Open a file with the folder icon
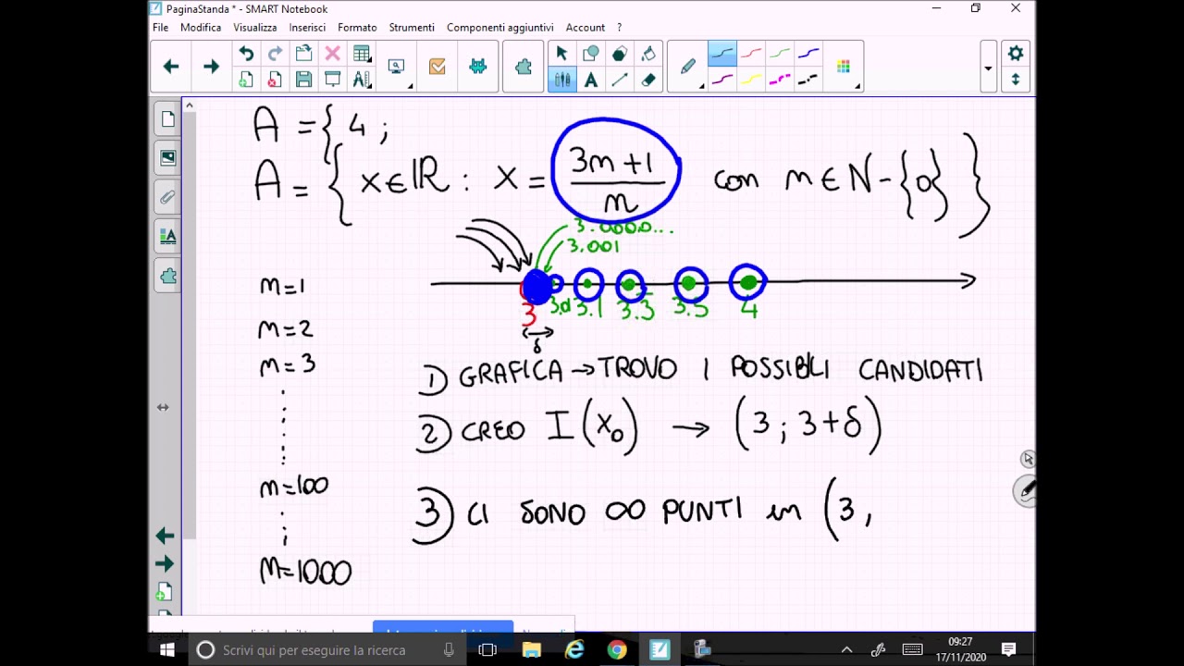This screenshot has width=1184, height=666. [x=303, y=54]
